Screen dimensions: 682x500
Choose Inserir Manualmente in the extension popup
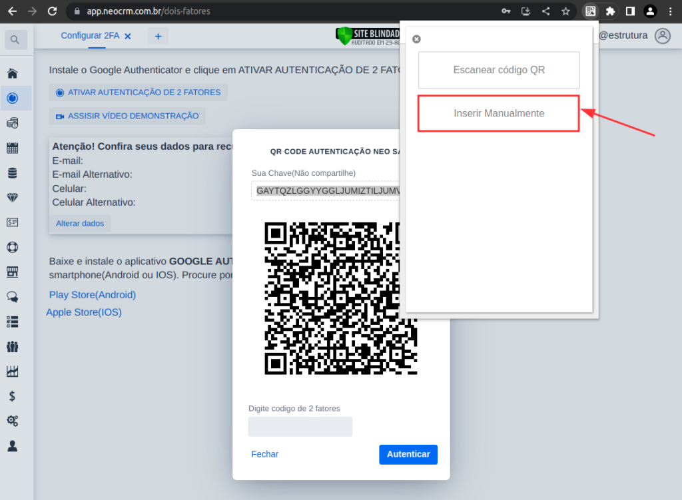coord(499,113)
